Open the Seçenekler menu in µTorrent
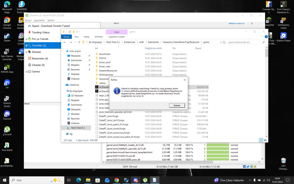Image resolution: width=294 pixels, height=184 pixels. (x=39, y=20)
